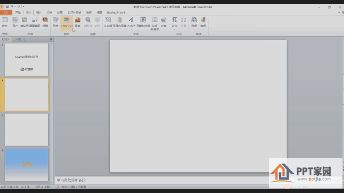Click the spell check icon in status bar
The width and height of the screenshot is (344, 193).
tap(58, 187)
